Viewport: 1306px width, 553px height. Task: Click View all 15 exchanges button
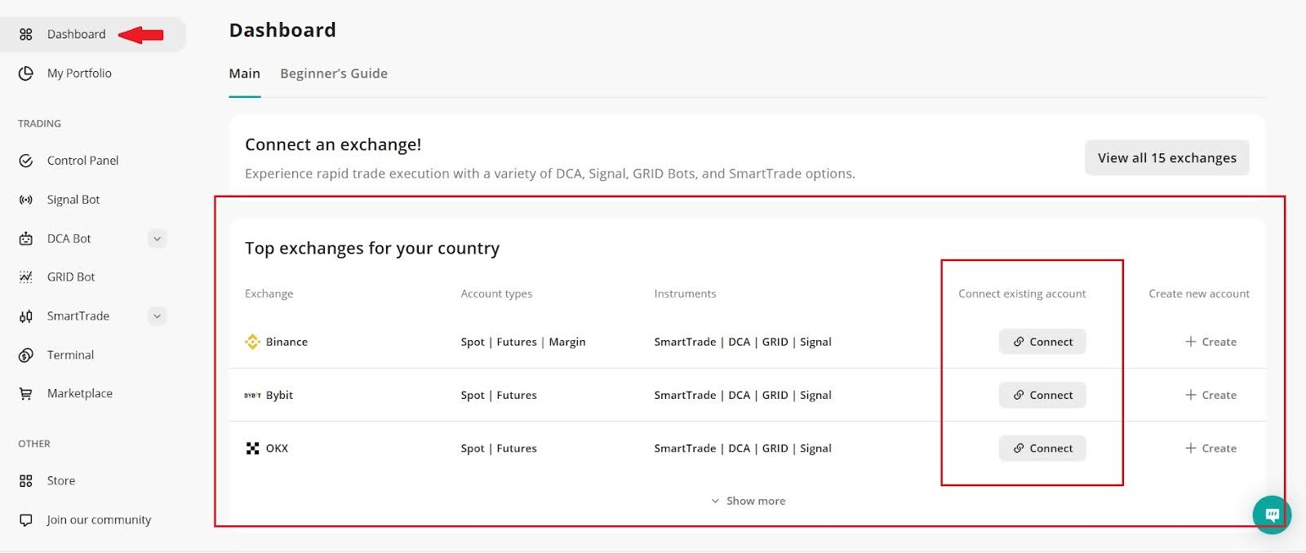pos(1167,158)
